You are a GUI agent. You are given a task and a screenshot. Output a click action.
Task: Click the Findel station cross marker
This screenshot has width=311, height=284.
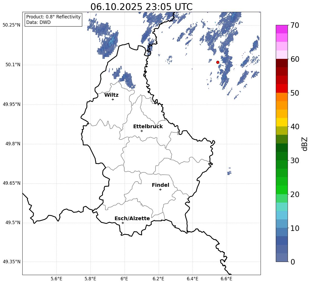[x=160, y=190]
